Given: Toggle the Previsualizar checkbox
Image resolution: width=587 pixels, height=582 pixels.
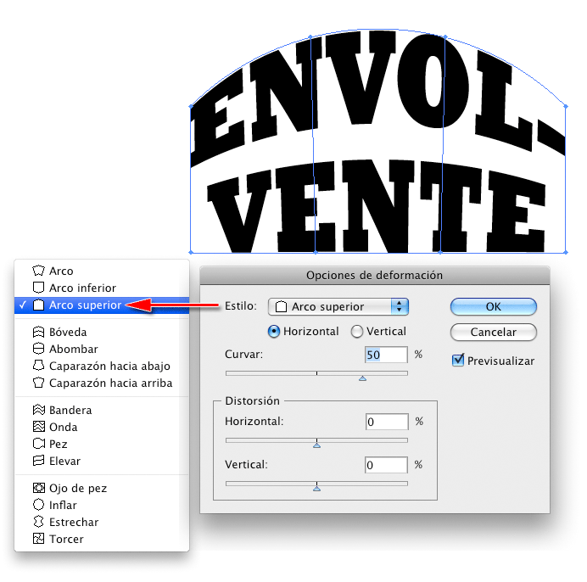Looking at the screenshot, I should click(458, 361).
